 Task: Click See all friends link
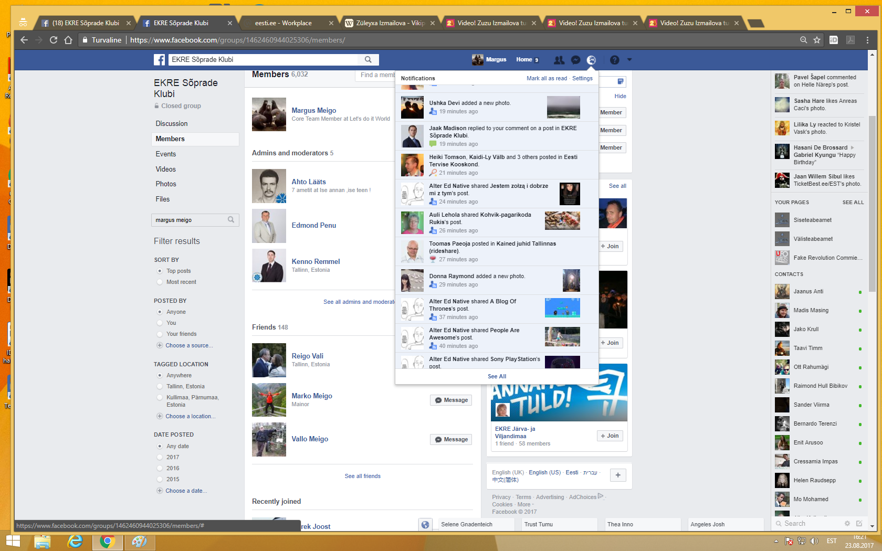pyautogui.click(x=362, y=476)
